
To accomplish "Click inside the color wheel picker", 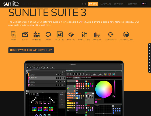I will click(104, 89).
